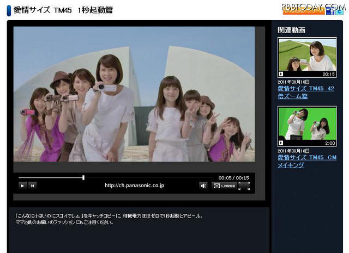Click play icon on the 2:00 thumbnail
The height and width of the screenshot is (253, 349).
[x=281, y=143]
